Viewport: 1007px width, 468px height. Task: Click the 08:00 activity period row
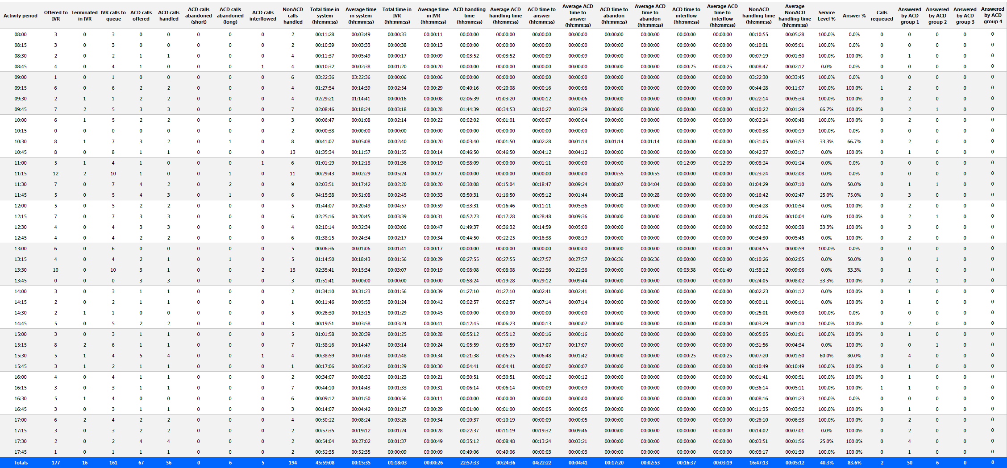pyautogui.click(x=503, y=34)
